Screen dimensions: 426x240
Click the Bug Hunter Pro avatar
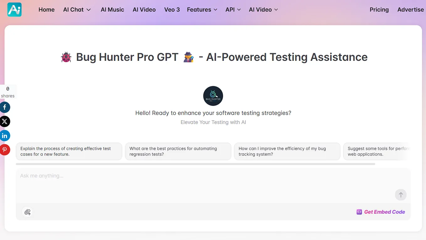pos(213,96)
